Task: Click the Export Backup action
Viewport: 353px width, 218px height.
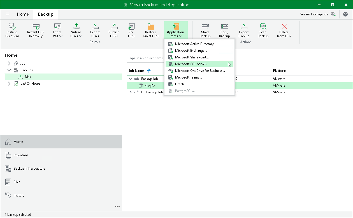Action: [x=244, y=30]
